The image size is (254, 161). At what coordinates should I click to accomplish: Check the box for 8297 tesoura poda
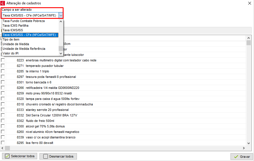pos(3,77)
